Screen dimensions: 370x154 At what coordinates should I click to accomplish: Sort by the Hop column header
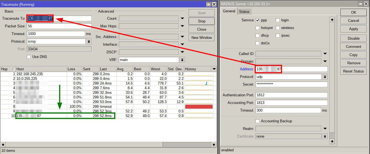pos(8,69)
